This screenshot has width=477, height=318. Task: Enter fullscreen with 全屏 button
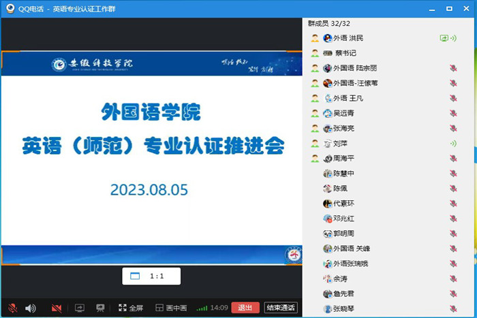130,308
